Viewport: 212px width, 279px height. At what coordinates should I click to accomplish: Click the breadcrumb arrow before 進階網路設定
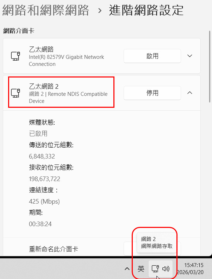pyautogui.click(x=100, y=11)
